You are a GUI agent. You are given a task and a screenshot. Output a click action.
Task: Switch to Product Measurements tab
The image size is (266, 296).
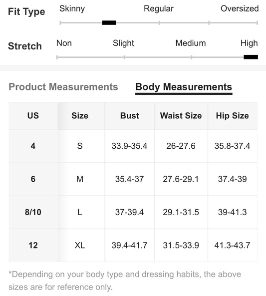pos(63,87)
